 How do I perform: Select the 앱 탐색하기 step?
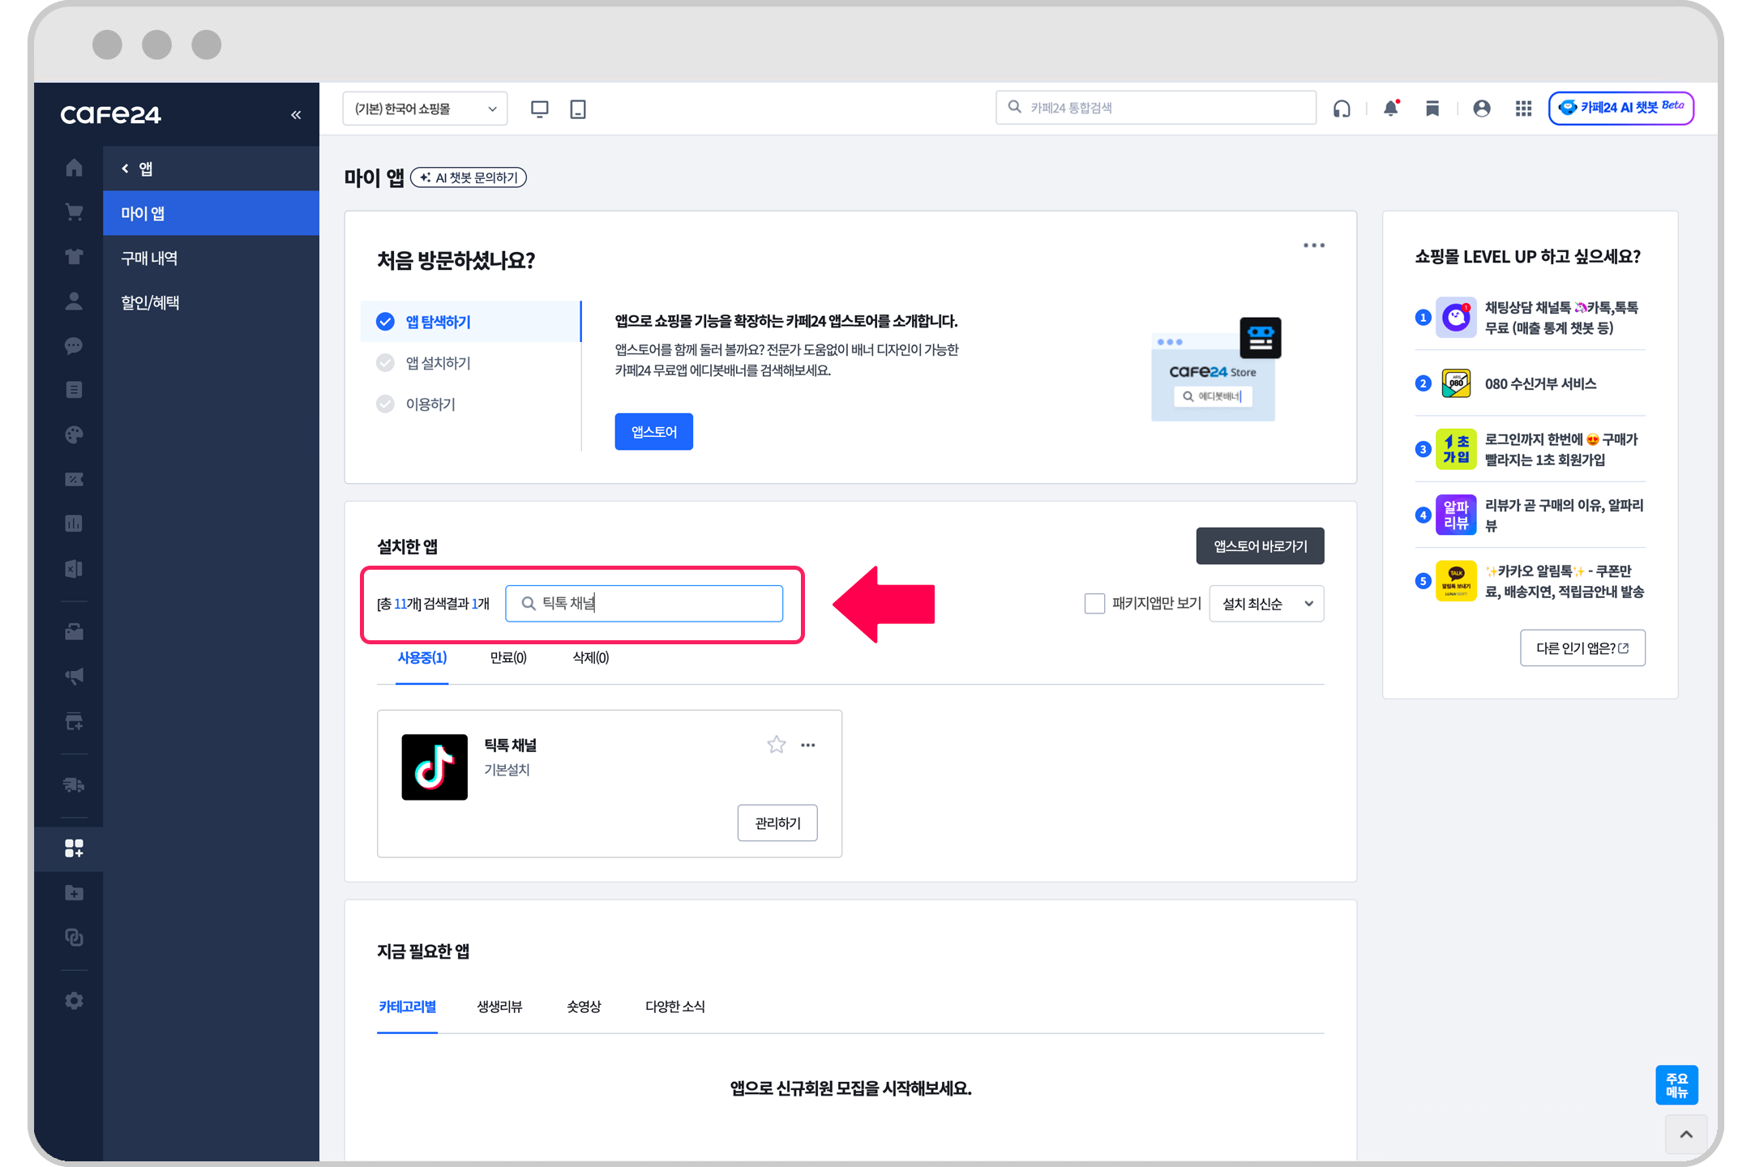tap(470, 322)
